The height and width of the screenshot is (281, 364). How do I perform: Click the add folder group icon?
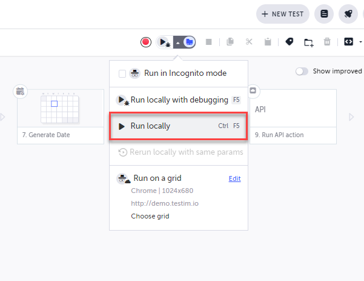309,42
